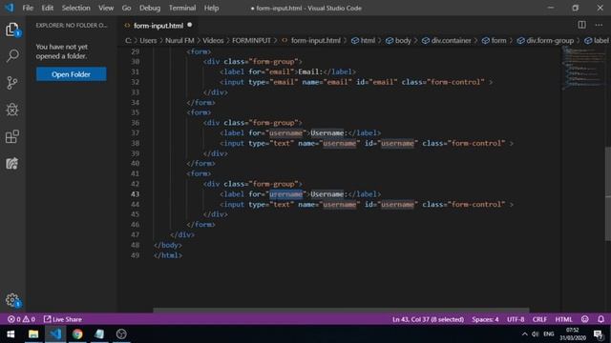Viewport: 611px width, 343px height.
Task: Click the div.form-group breadcrumb segment
Action: 545,40
